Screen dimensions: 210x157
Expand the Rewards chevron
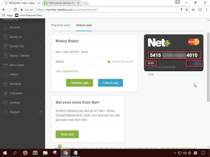[41, 84]
